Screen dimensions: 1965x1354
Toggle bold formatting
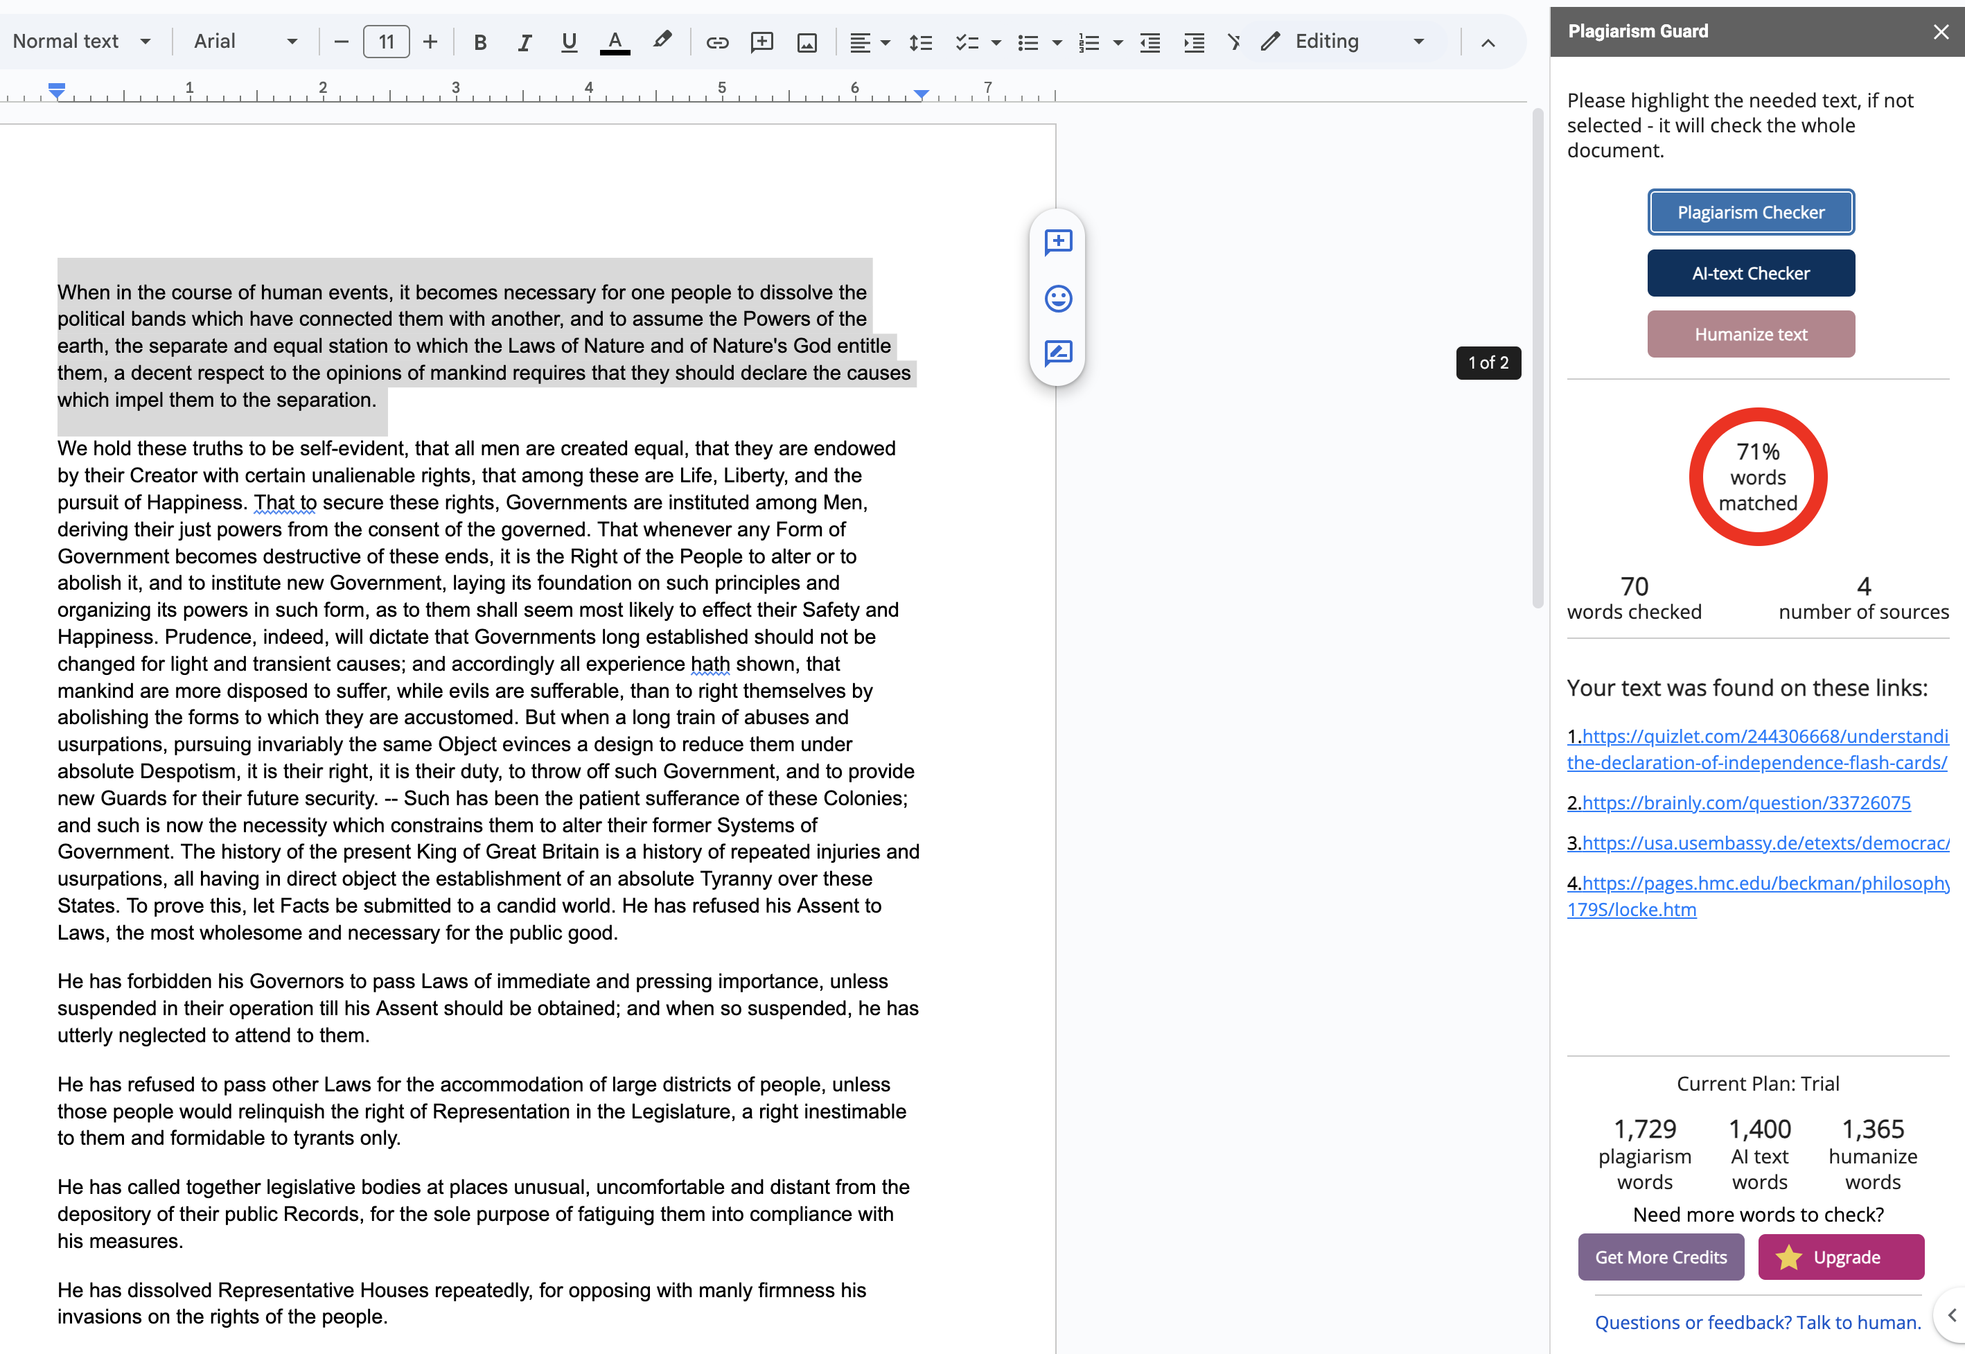(x=480, y=42)
